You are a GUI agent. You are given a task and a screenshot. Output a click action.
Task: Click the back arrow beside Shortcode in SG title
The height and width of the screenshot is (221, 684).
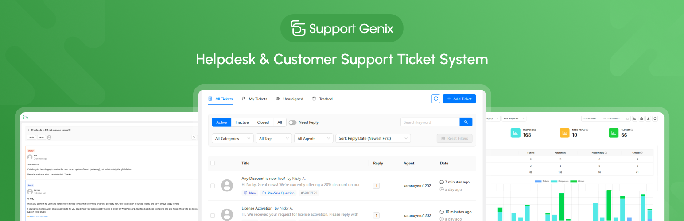[28, 130]
